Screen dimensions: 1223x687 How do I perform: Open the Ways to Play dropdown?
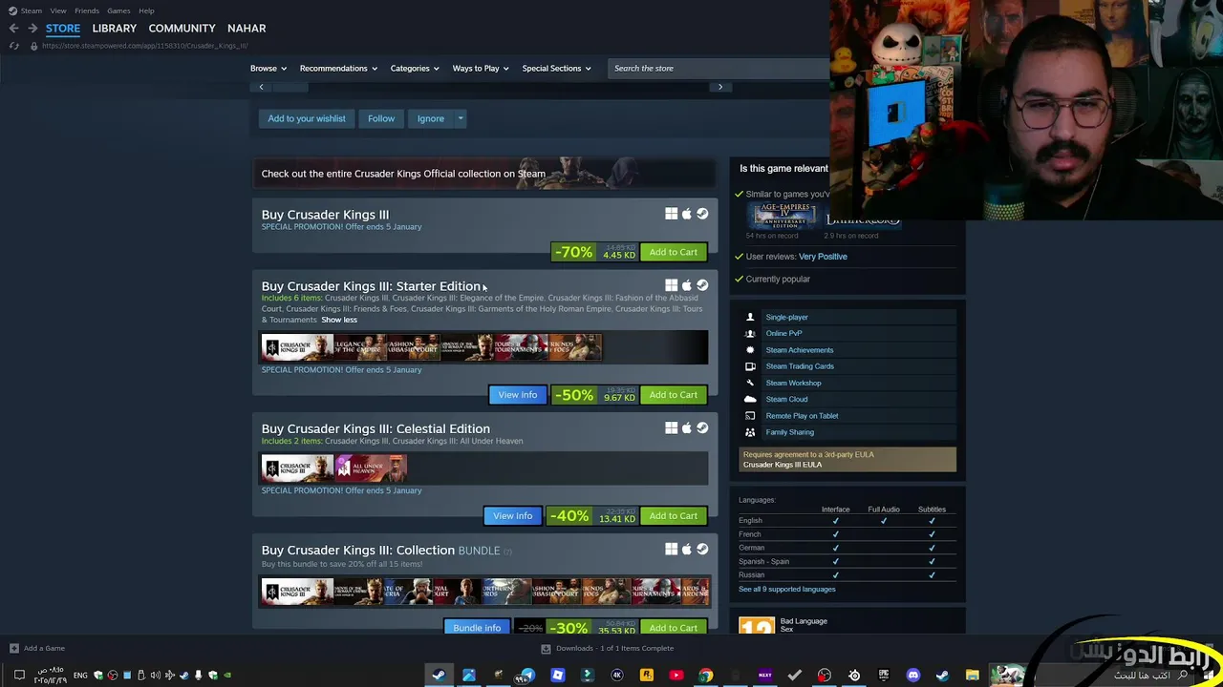(x=481, y=69)
